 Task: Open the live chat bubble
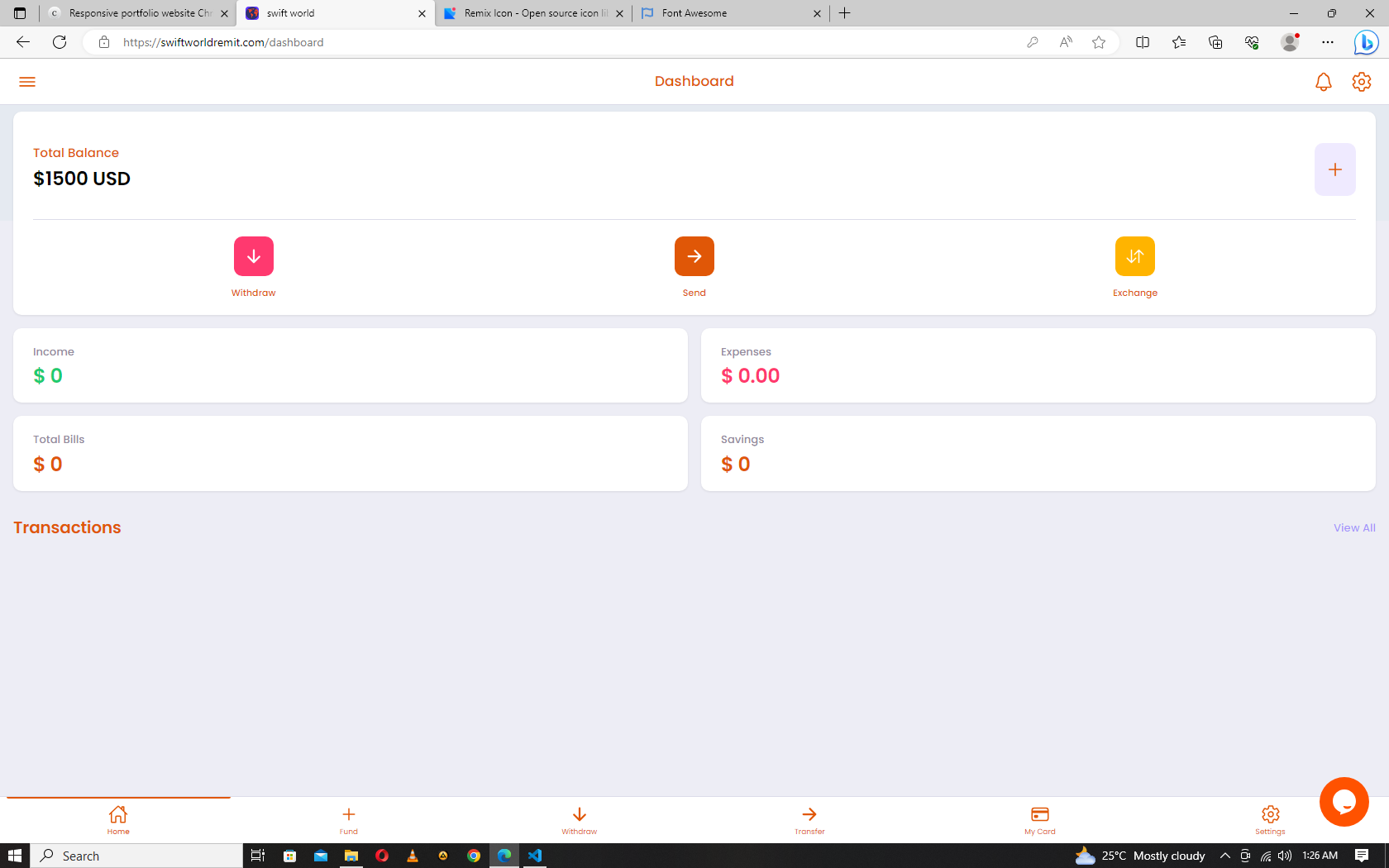(x=1344, y=801)
